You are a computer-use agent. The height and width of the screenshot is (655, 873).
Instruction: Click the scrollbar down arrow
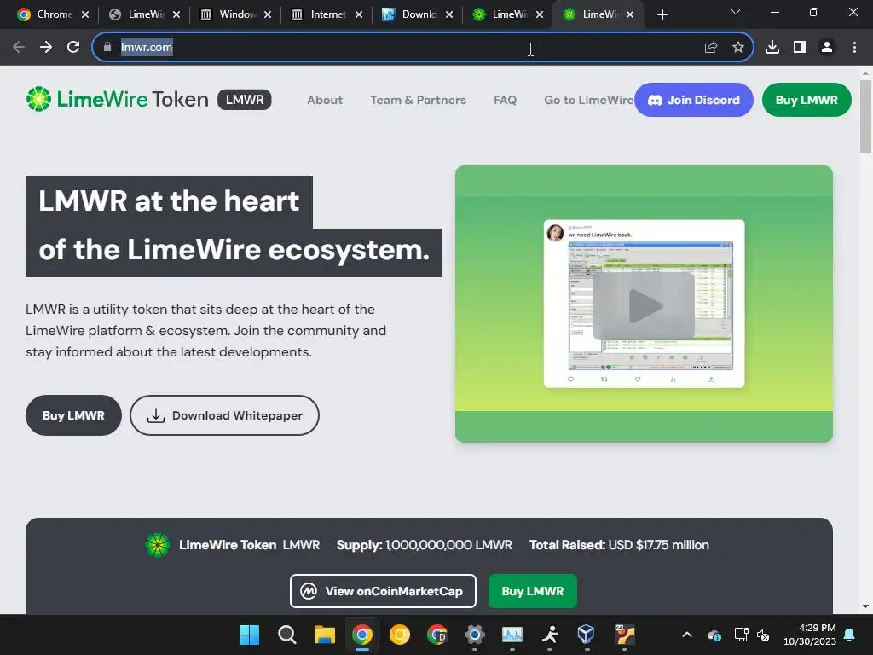[x=865, y=606]
